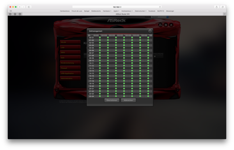The height and width of the screenshot is (150, 234).
Task: Open the Spiegel bookmark
Action: point(87,11)
